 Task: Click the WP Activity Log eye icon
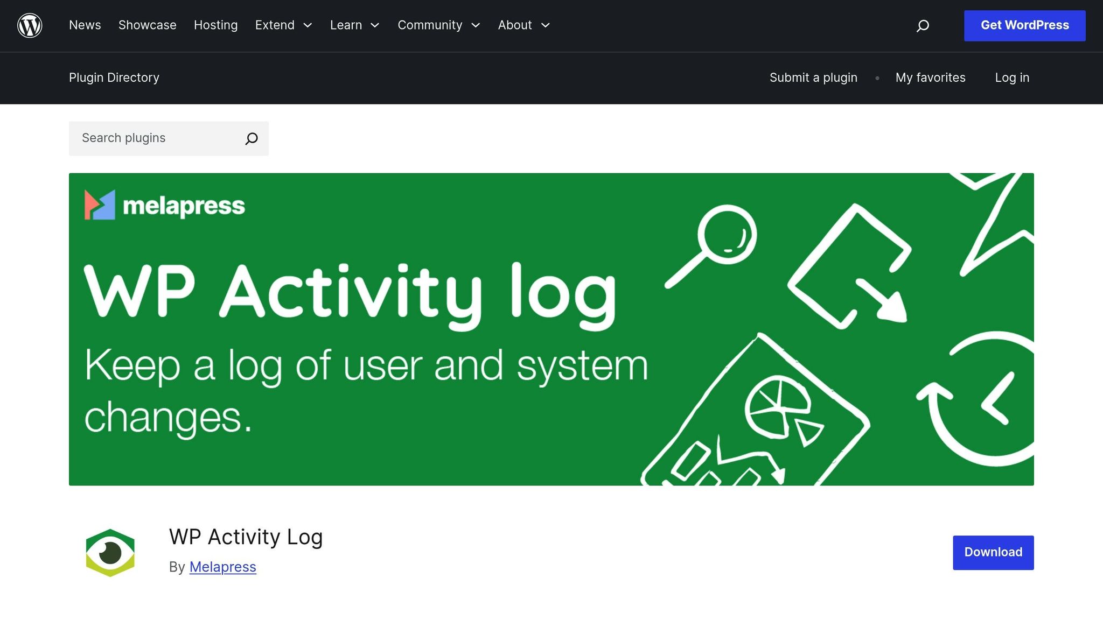point(110,553)
